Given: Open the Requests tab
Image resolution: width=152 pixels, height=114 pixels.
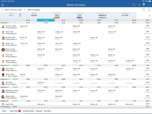Looking at the screenshot, I should [x=39, y=111].
